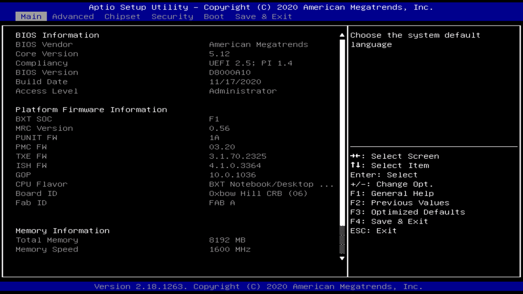Click the Select Screen key hint
This screenshot has height=294, width=523.
pos(395,156)
